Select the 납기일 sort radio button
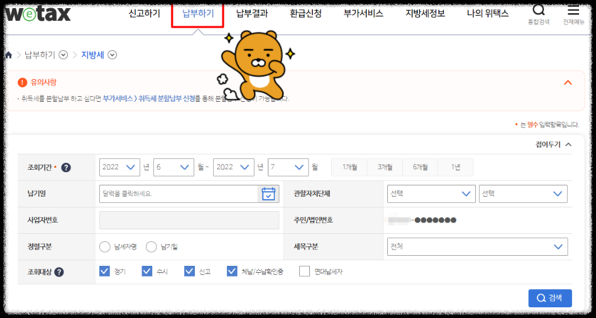 coord(152,247)
